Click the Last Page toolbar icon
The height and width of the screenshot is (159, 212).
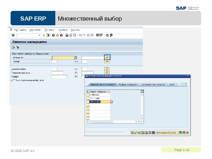(92, 35)
